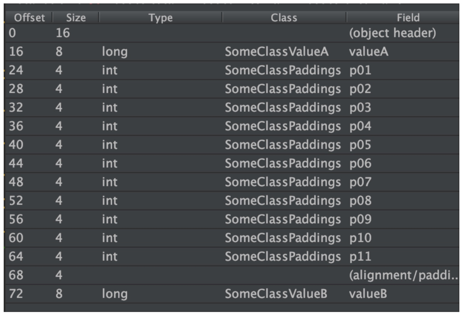Viewport: 462px width, 314px height.
Task: Click the SomeClassPaddings cell for p11
Action: tap(283, 257)
